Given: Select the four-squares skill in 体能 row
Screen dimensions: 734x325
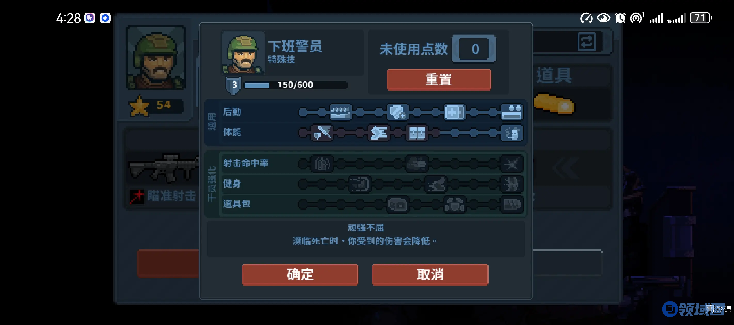Looking at the screenshot, I should (x=417, y=132).
